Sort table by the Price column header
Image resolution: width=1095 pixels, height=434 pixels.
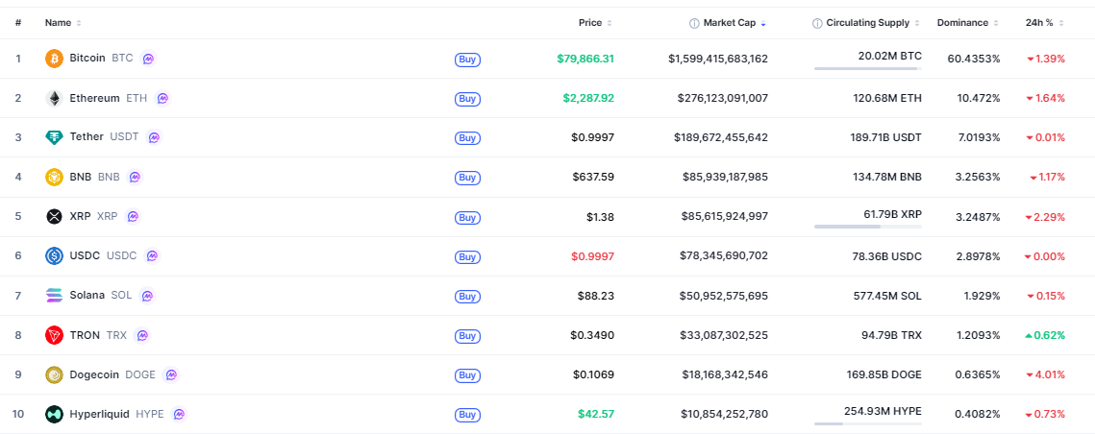pos(595,23)
